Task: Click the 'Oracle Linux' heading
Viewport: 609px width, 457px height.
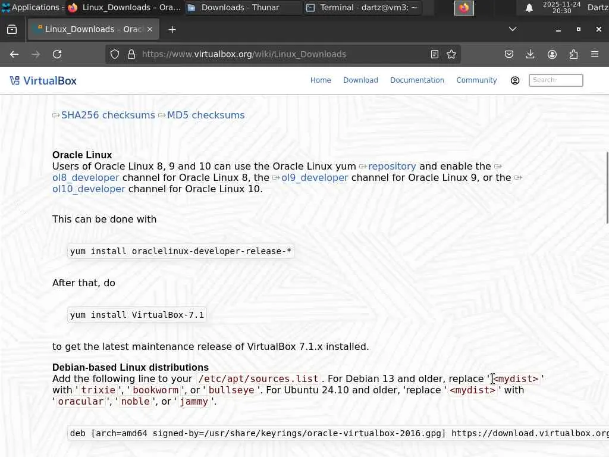Action: pos(82,155)
